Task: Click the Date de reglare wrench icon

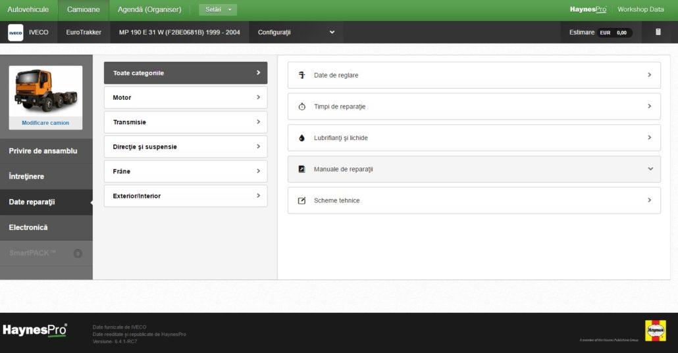Action: pos(302,75)
